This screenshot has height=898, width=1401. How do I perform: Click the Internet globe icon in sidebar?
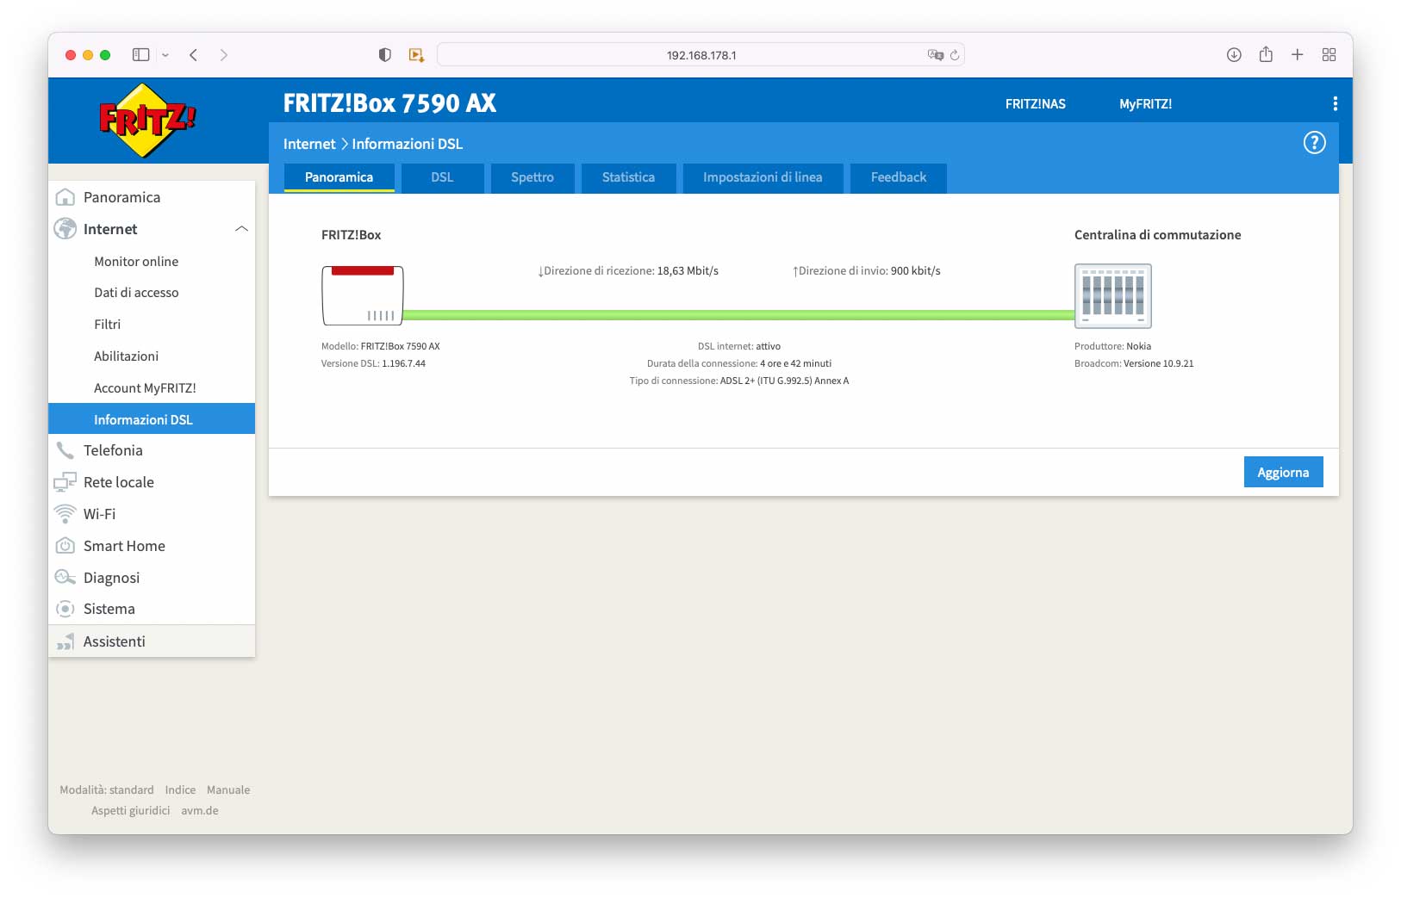(x=65, y=229)
